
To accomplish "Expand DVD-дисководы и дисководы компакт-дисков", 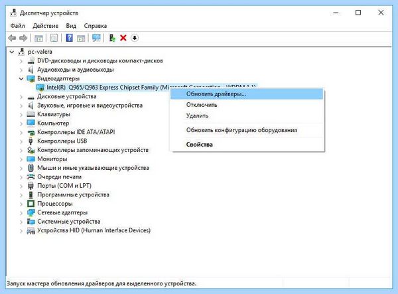I will (x=21, y=61).
